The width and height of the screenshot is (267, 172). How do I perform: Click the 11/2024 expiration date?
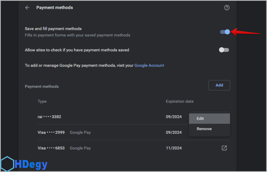click(x=174, y=148)
